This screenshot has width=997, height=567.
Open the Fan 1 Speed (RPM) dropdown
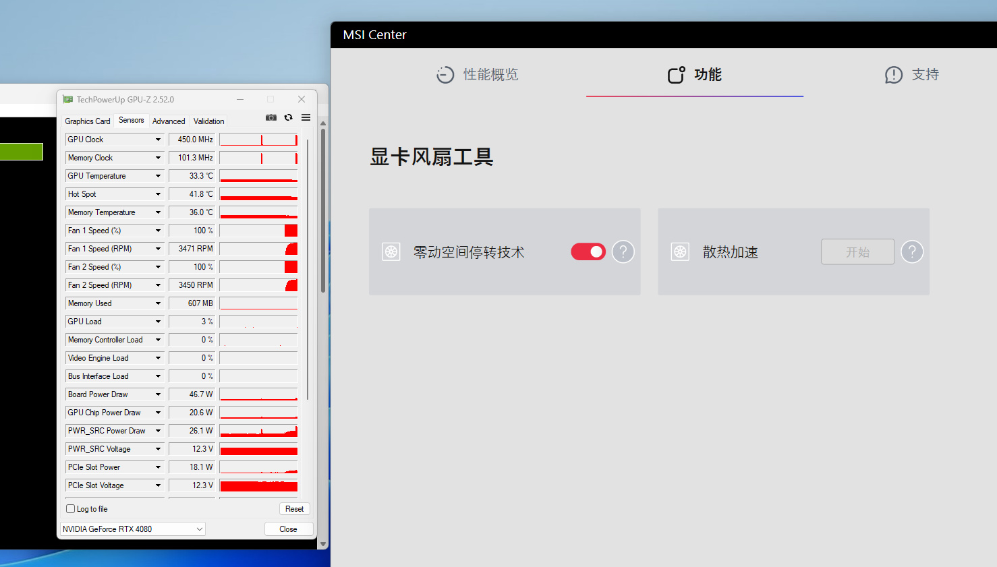pyautogui.click(x=158, y=249)
